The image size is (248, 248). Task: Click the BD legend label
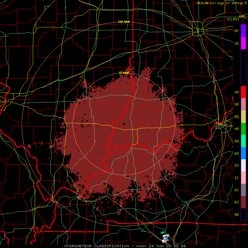coord(236,117)
